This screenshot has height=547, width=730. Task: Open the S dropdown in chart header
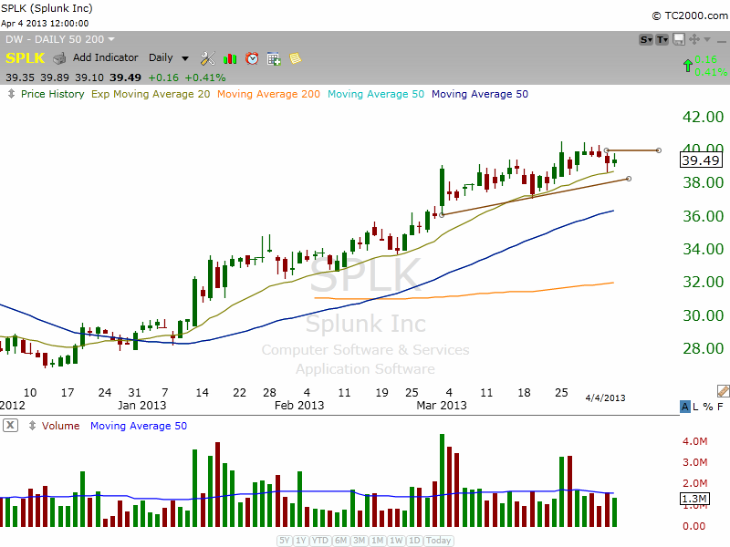(646, 39)
